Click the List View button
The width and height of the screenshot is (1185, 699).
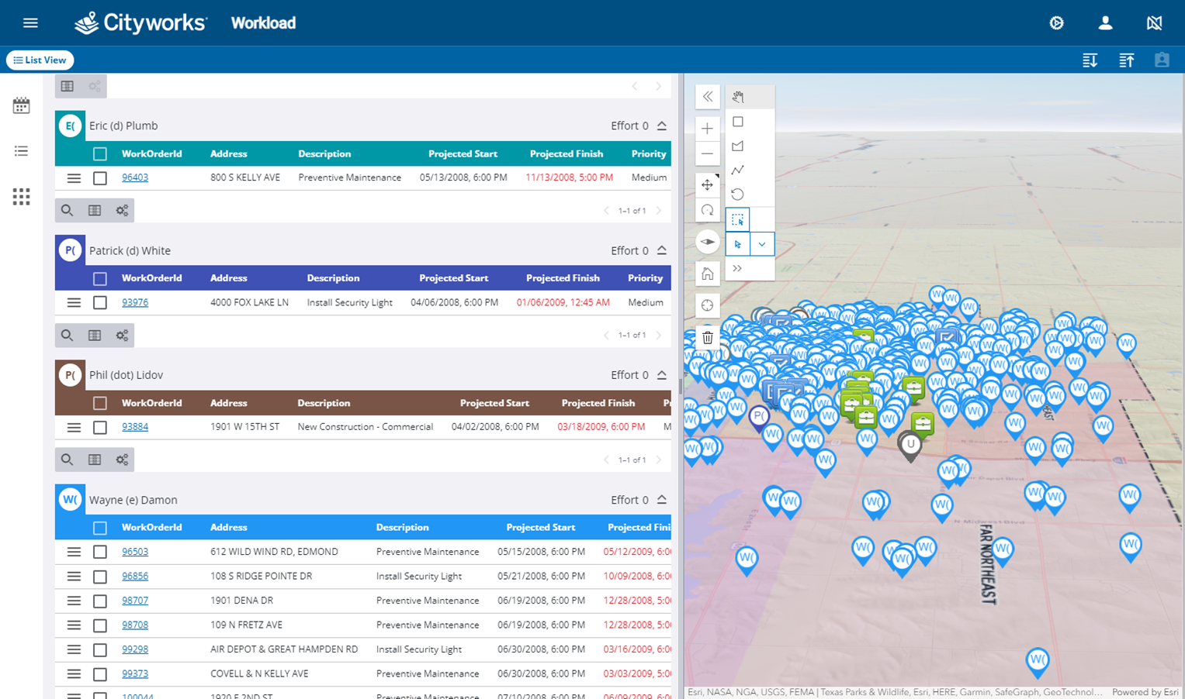click(40, 60)
